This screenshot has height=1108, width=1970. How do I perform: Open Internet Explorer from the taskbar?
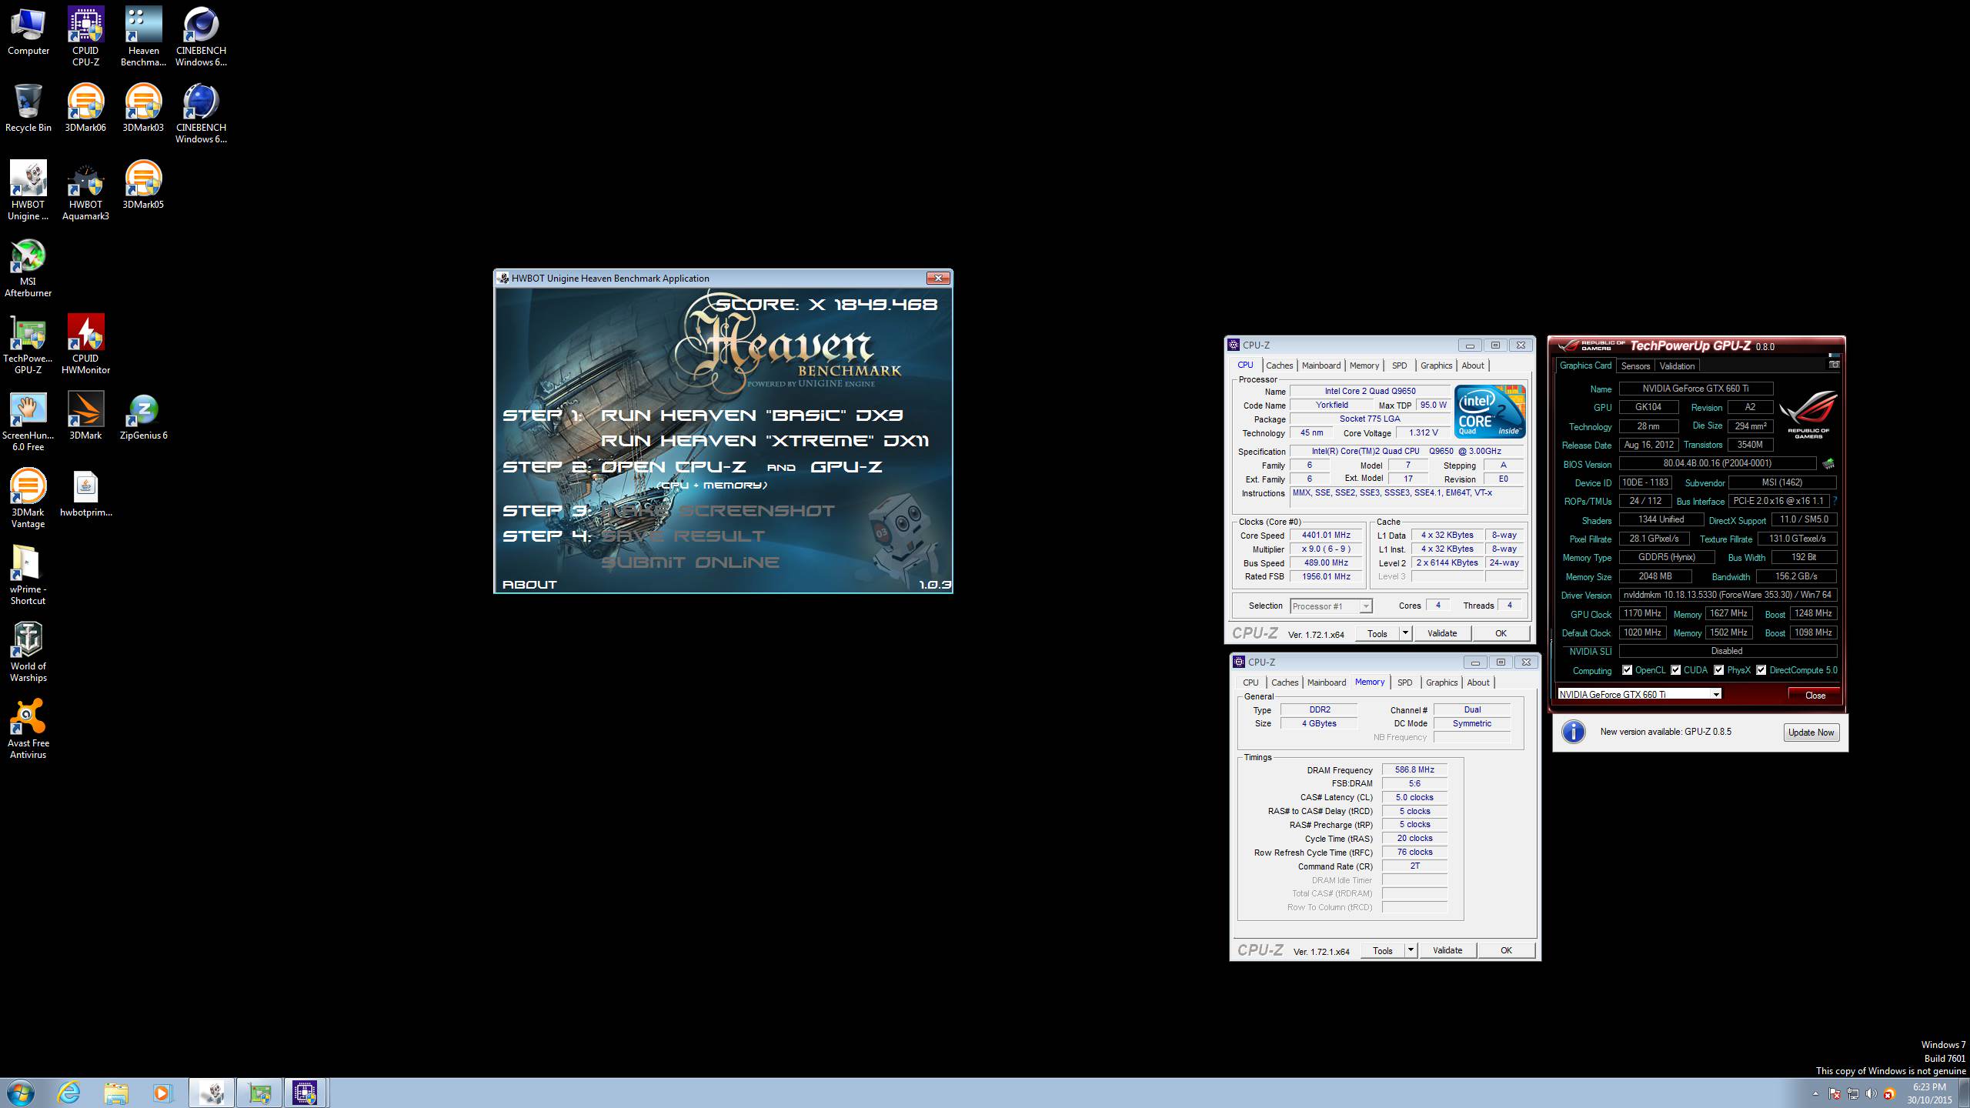[x=68, y=1093]
